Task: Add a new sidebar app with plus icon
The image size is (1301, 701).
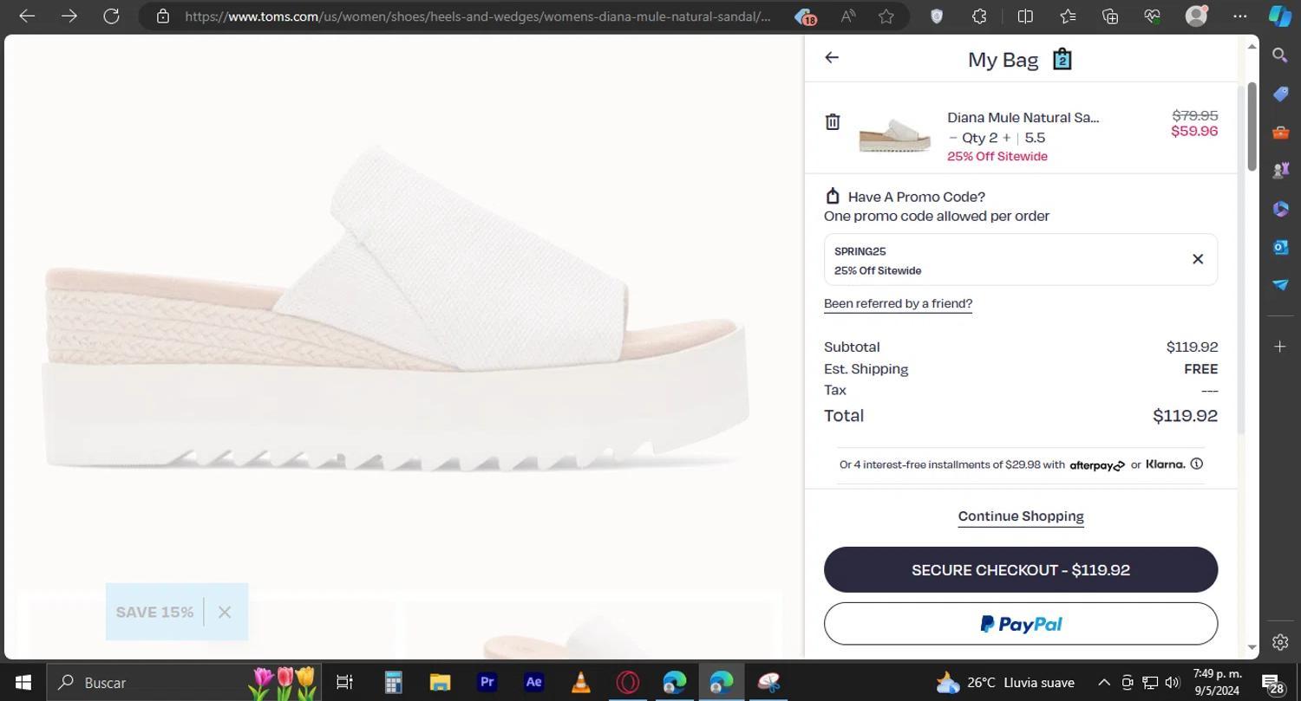Action: [1280, 347]
